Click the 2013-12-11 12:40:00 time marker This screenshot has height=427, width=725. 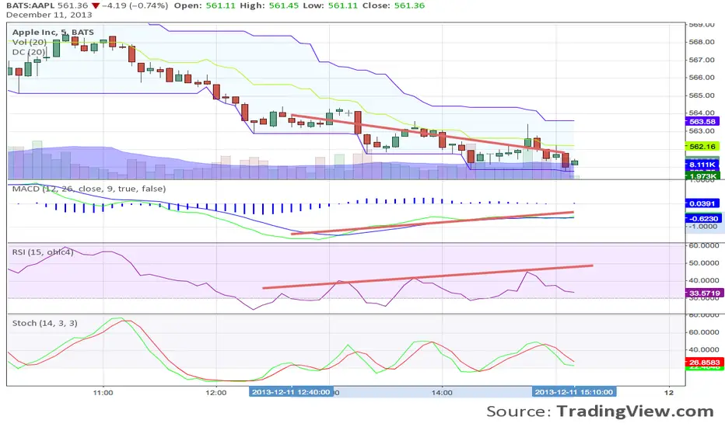coord(291,392)
